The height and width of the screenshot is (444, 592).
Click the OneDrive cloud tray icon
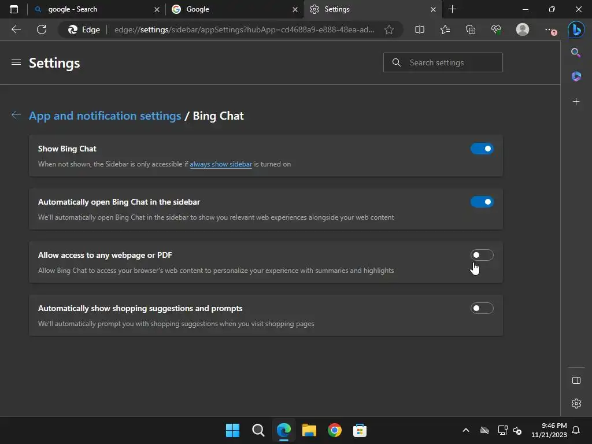(484, 430)
